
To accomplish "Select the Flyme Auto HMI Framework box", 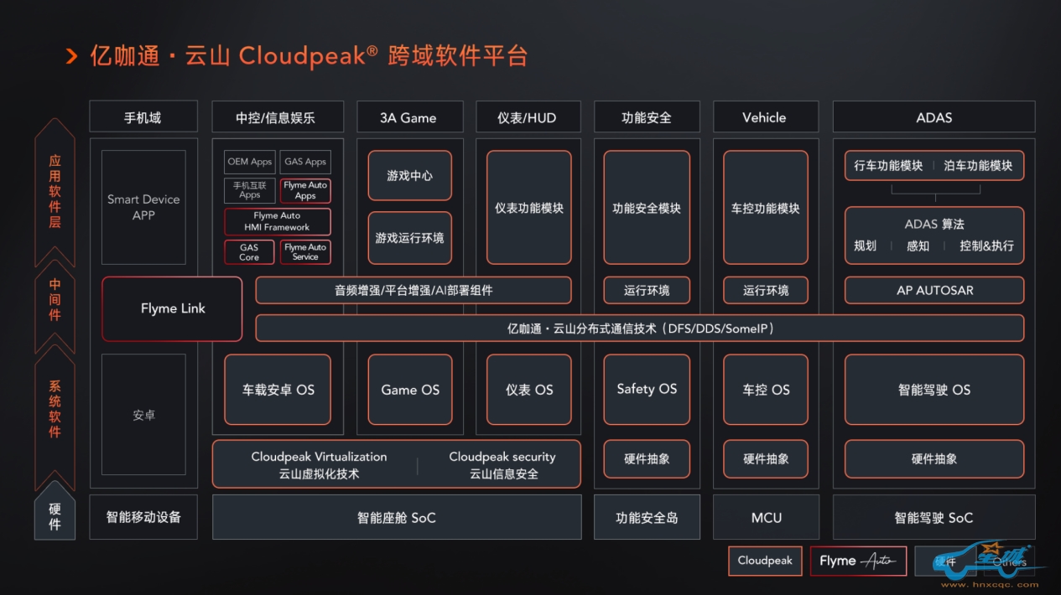I will click(277, 221).
